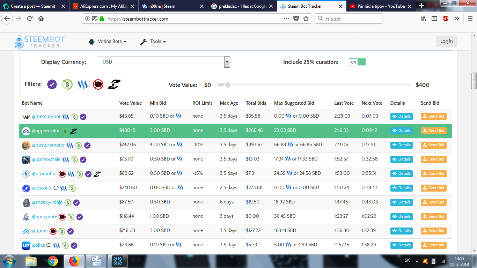477x268 pixels.
Task: Open the Firefox library icon
Action: tap(423, 18)
